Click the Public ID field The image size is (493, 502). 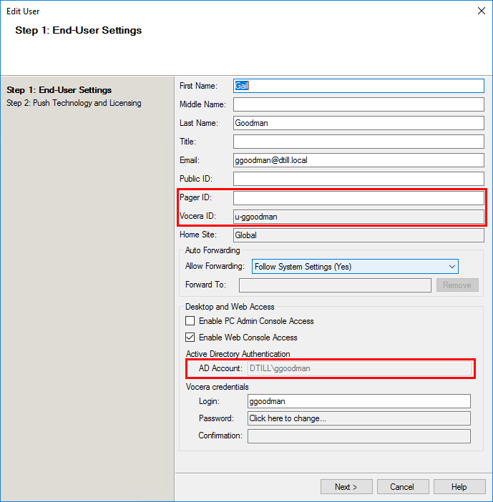(x=358, y=179)
